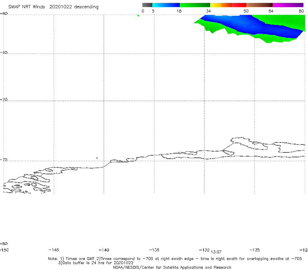Image resolution: width=308 pixels, height=270 pixels.
Task: Click the word descending in the title
Action: coord(86,7)
